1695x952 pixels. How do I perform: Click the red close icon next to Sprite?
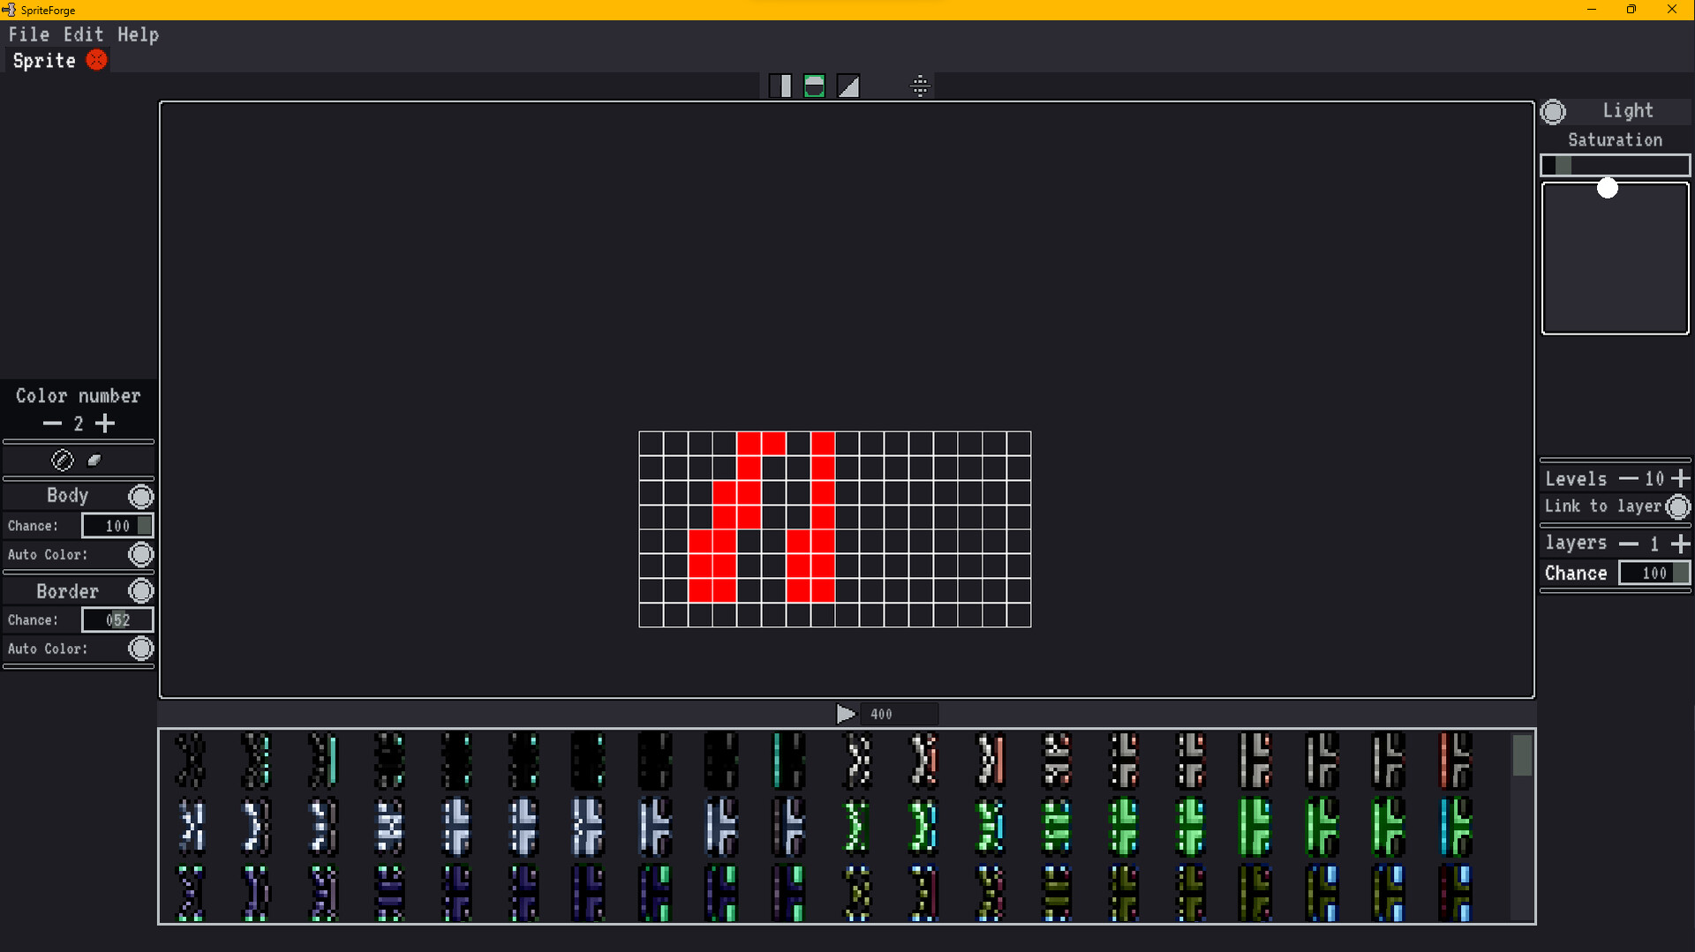coord(97,60)
